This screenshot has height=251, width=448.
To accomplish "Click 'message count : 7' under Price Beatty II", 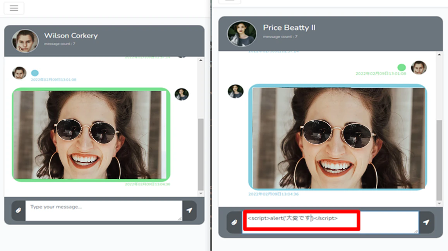I will coord(280,36).
